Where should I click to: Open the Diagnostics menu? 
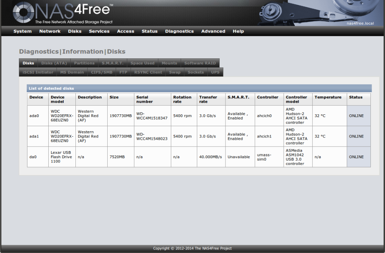pyautogui.click(x=179, y=31)
